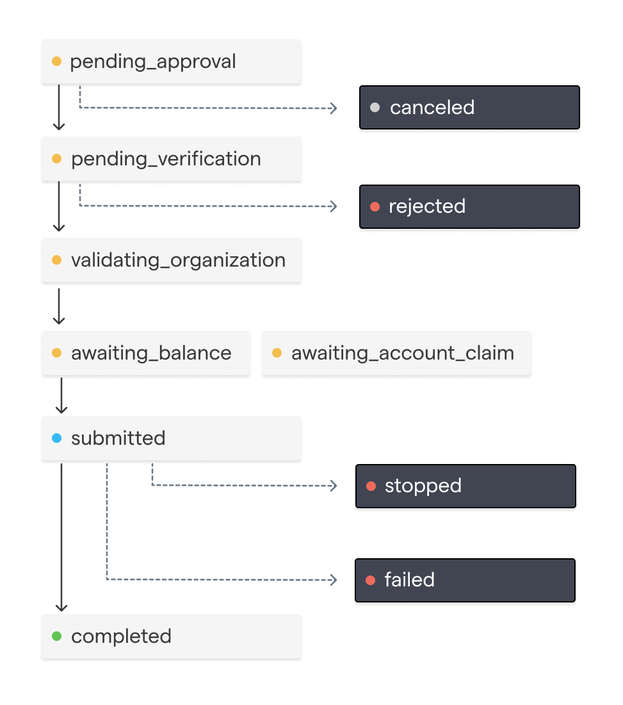Select the awaiting_balance status box
This screenshot has height=705, width=623.
click(x=146, y=353)
